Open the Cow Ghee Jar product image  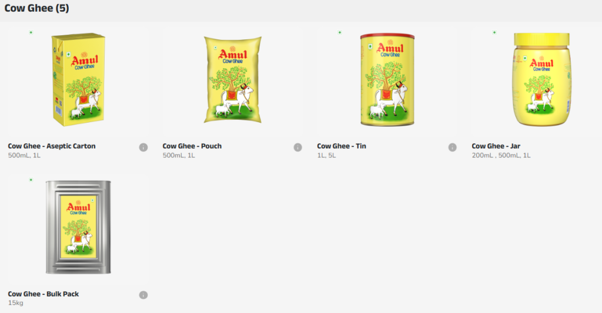(541, 79)
